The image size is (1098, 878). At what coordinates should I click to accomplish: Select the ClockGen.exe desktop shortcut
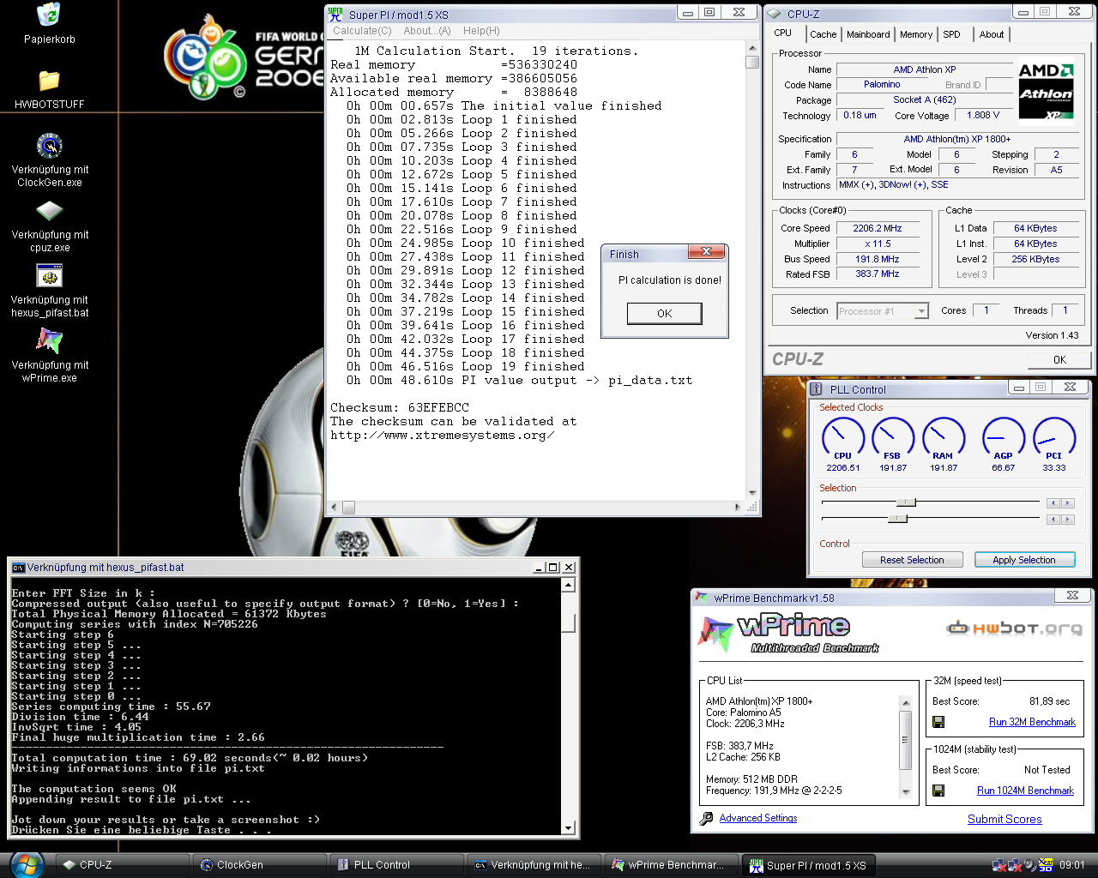[x=50, y=146]
